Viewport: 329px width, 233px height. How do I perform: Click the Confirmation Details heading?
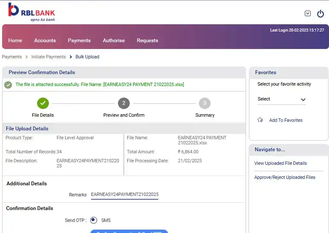[30, 208]
